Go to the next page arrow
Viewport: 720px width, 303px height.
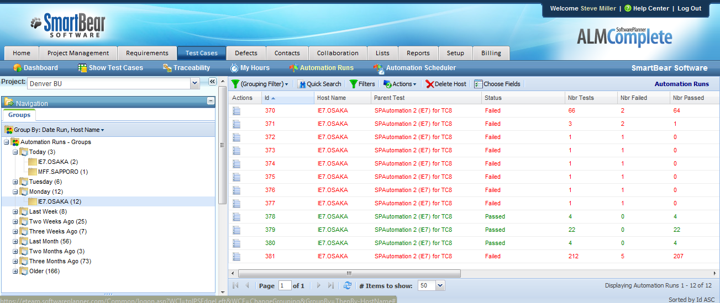click(318, 285)
